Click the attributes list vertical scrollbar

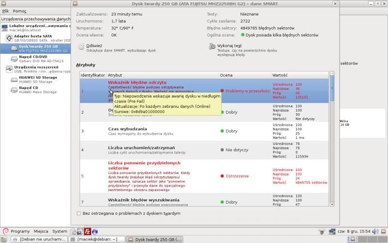(x=332, y=136)
